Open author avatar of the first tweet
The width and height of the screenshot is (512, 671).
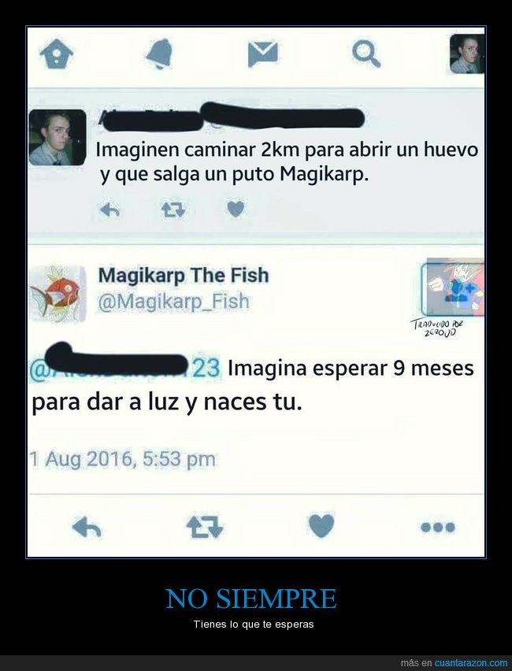58,137
